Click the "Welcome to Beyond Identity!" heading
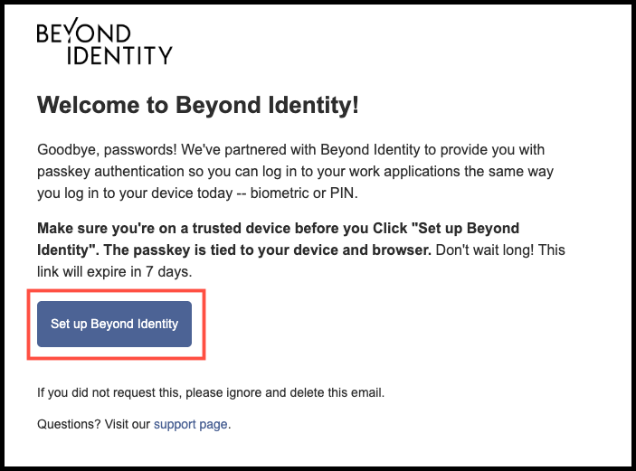The height and width of the screenshot is (471, 636). pyautogui.click(x=198, y=106)
